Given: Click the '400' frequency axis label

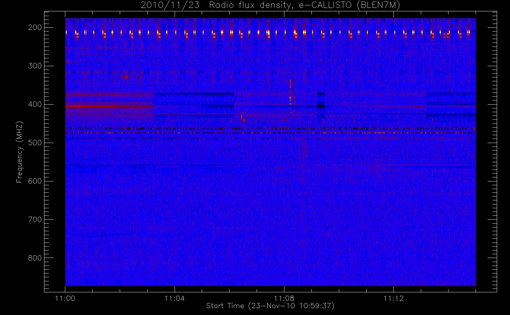Looking at the screenshot, I should point(35,104).
